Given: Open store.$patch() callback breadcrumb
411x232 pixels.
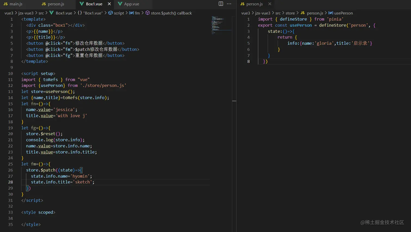Looking at the screenshot, I should coord(171,13).
